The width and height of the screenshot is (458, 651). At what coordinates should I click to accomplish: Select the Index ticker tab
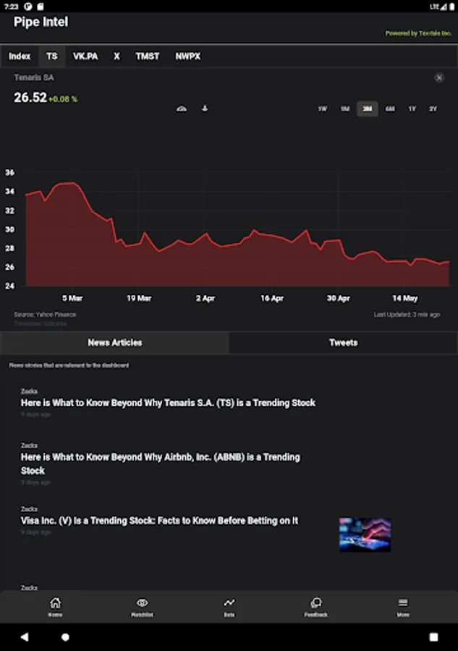tap(20, 56)
